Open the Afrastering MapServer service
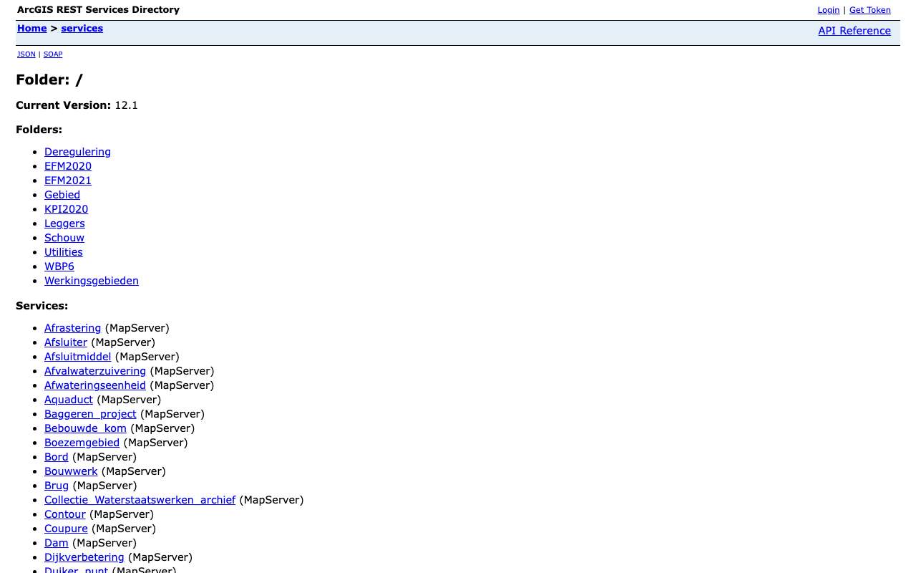Image resolution: width=916 pixels, height=573 pixels. (73, 328)
